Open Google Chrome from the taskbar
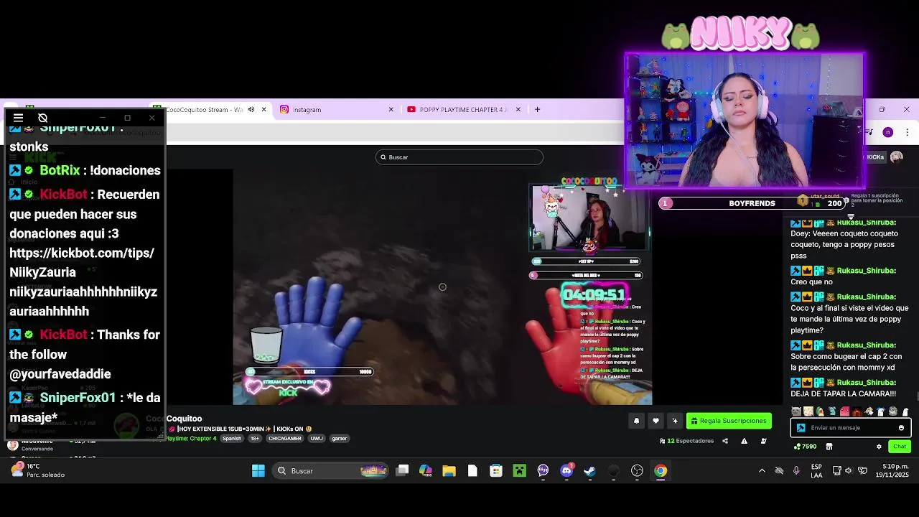This screenshot has width=919, height=517. pyautogui.click(x=661, y=471)
